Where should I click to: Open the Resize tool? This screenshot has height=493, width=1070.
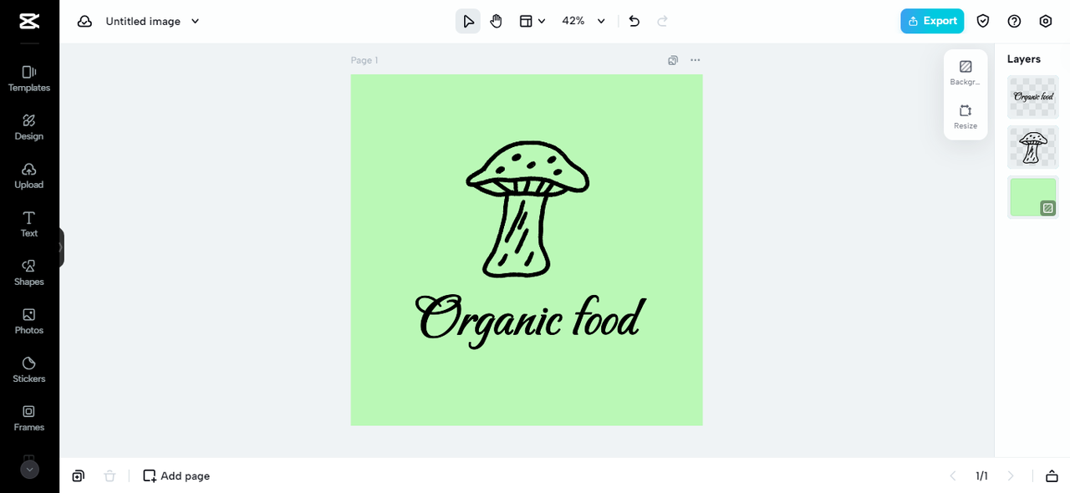pyautogui.click(x=966, y=116)
